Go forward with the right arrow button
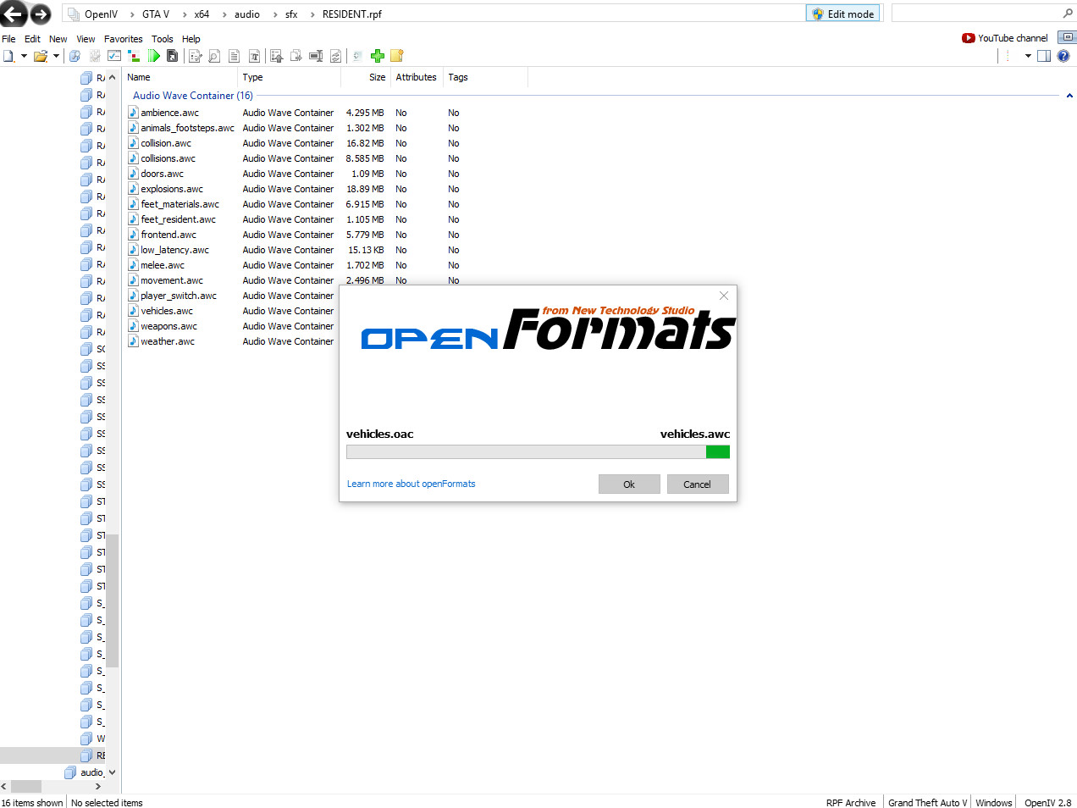Image resolution: width=1077 pixels, height=808 pixels. coord(40,14)
